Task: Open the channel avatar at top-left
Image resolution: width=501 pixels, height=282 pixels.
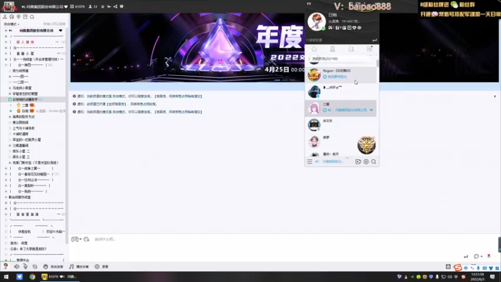Action: (x=9, y=6)
